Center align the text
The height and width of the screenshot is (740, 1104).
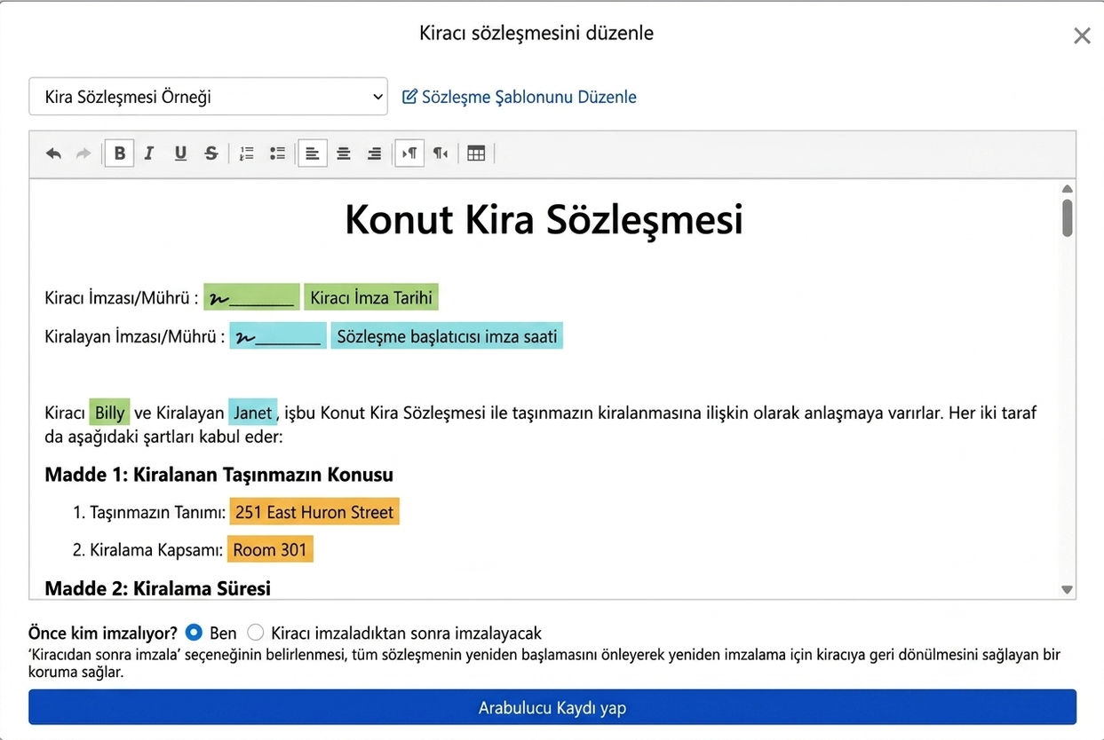tap(344, 154)
